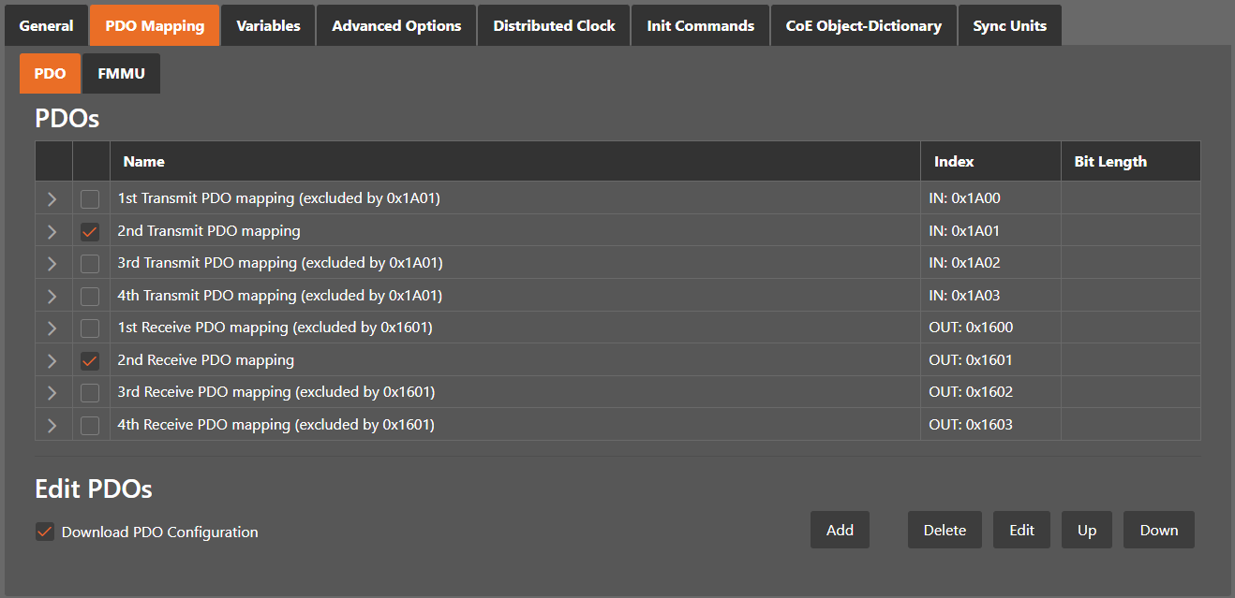Image resolution: width=1235 pixels, height=598 pixels.
Task: Enable the 1st Transmit PDO mapping checkbox
Action: tap(90, 198)
